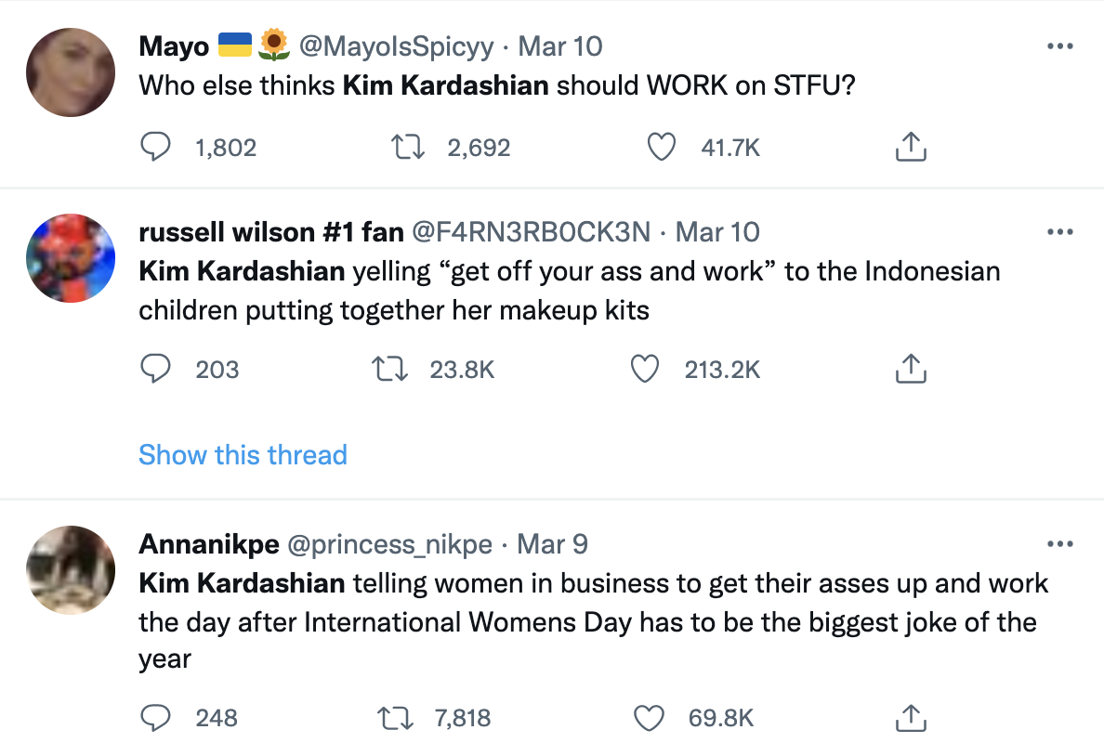Reply to Mayo's tweet
The image size is (1104, 756).
pos(153,147)
